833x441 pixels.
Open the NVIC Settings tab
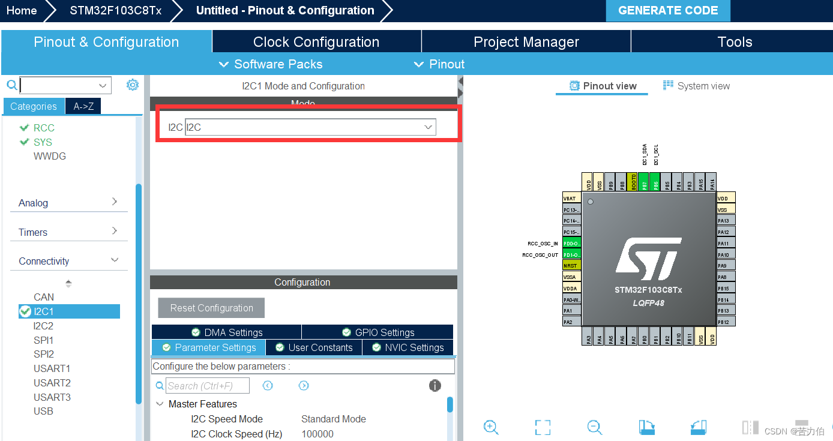click(407, 347)
